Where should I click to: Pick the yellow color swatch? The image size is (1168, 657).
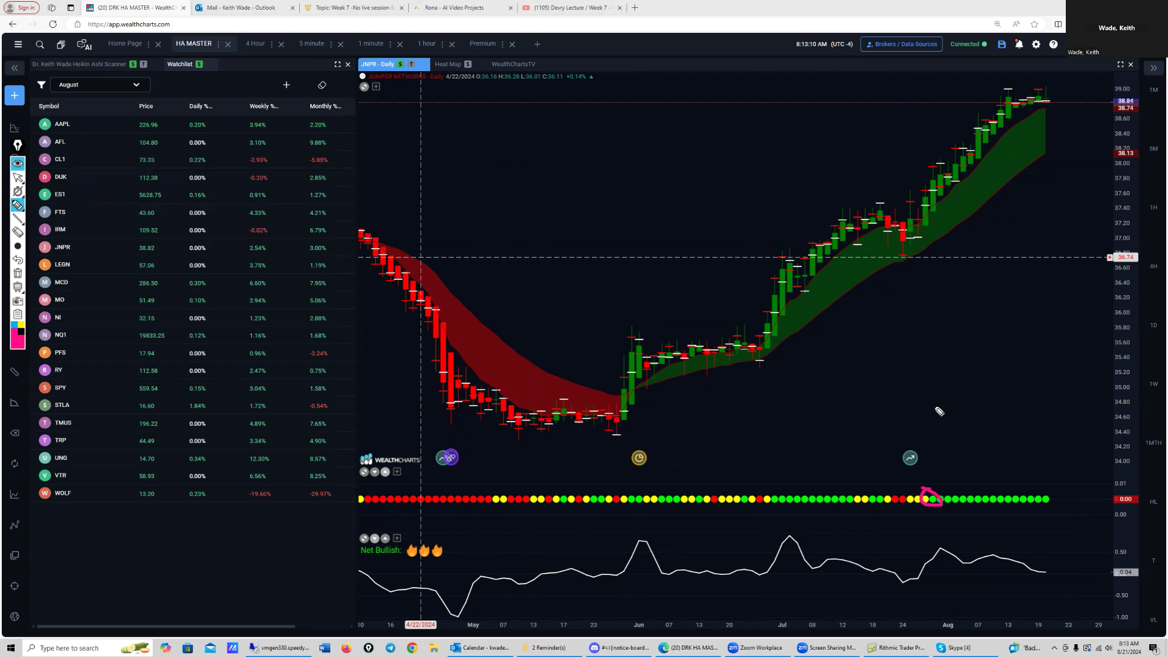click(x=21, y=325)
